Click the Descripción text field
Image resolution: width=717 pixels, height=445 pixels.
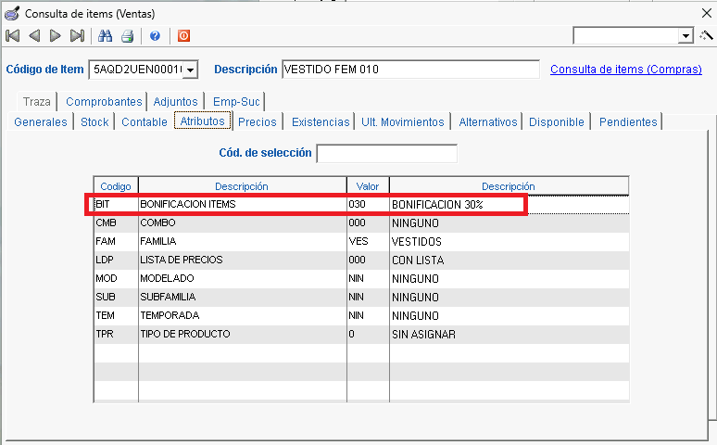[x=409, y=70]
